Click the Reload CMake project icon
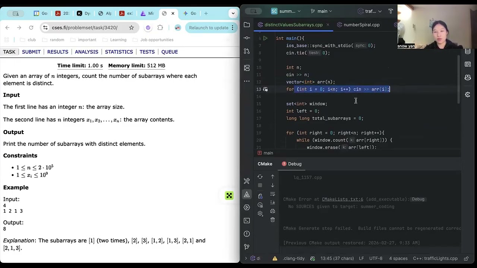Viewport: 477px width, 268px height. tap(260, 177)
